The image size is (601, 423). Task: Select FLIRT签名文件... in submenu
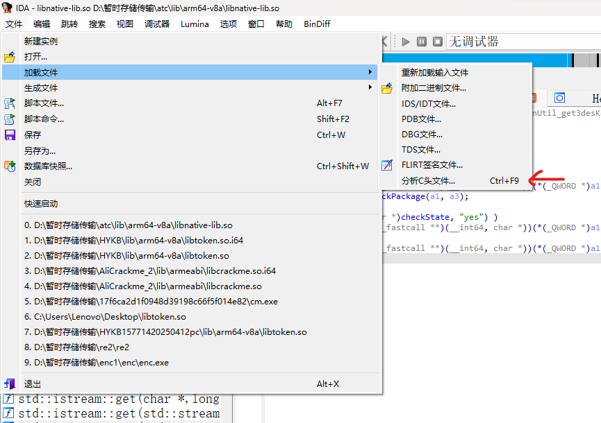pos(455,165)
